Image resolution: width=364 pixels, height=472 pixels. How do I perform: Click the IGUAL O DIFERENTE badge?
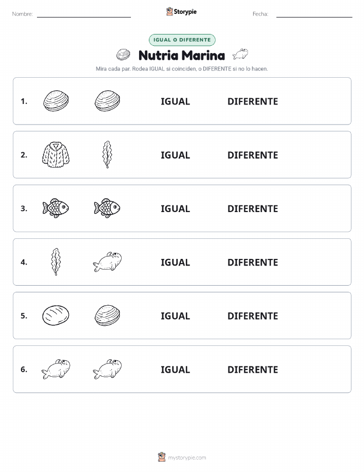(182, 40)
